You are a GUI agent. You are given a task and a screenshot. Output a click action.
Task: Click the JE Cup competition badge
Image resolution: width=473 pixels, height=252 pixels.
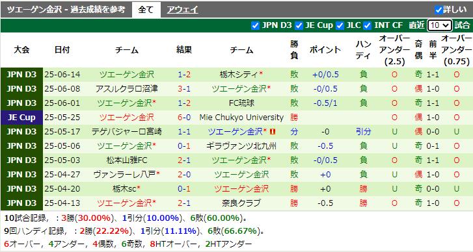click(x=21, y=118)
